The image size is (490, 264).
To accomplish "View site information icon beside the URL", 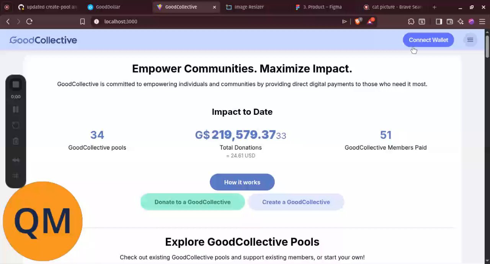I will [x=96, y=21].
